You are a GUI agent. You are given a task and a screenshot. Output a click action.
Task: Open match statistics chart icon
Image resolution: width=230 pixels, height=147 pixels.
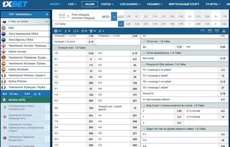point(103,16)
